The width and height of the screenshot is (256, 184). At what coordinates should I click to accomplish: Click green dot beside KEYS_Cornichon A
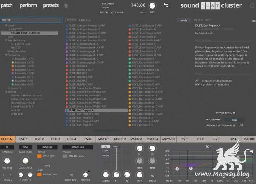[x=130, y=59]
